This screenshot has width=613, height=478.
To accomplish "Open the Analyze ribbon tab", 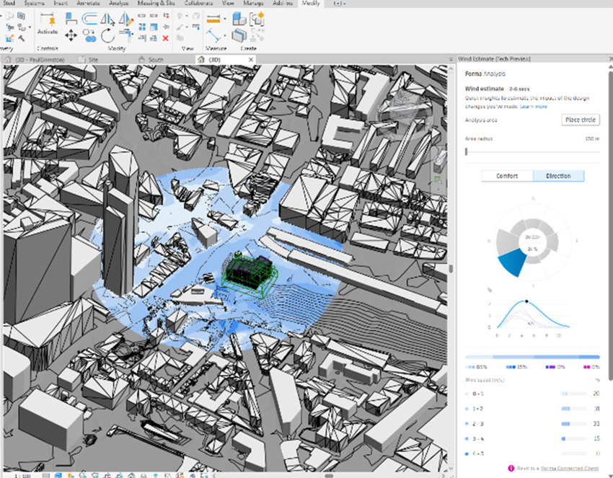I will [x=119, y=4].
